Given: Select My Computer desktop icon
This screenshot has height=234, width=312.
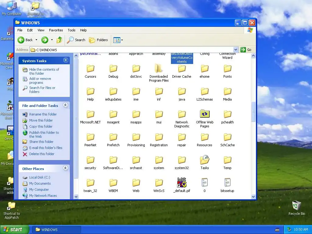Looking at the screenshot, I should coord(12,8).
